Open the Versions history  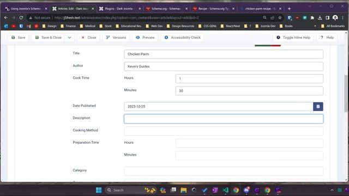click(x=116, y=38)
